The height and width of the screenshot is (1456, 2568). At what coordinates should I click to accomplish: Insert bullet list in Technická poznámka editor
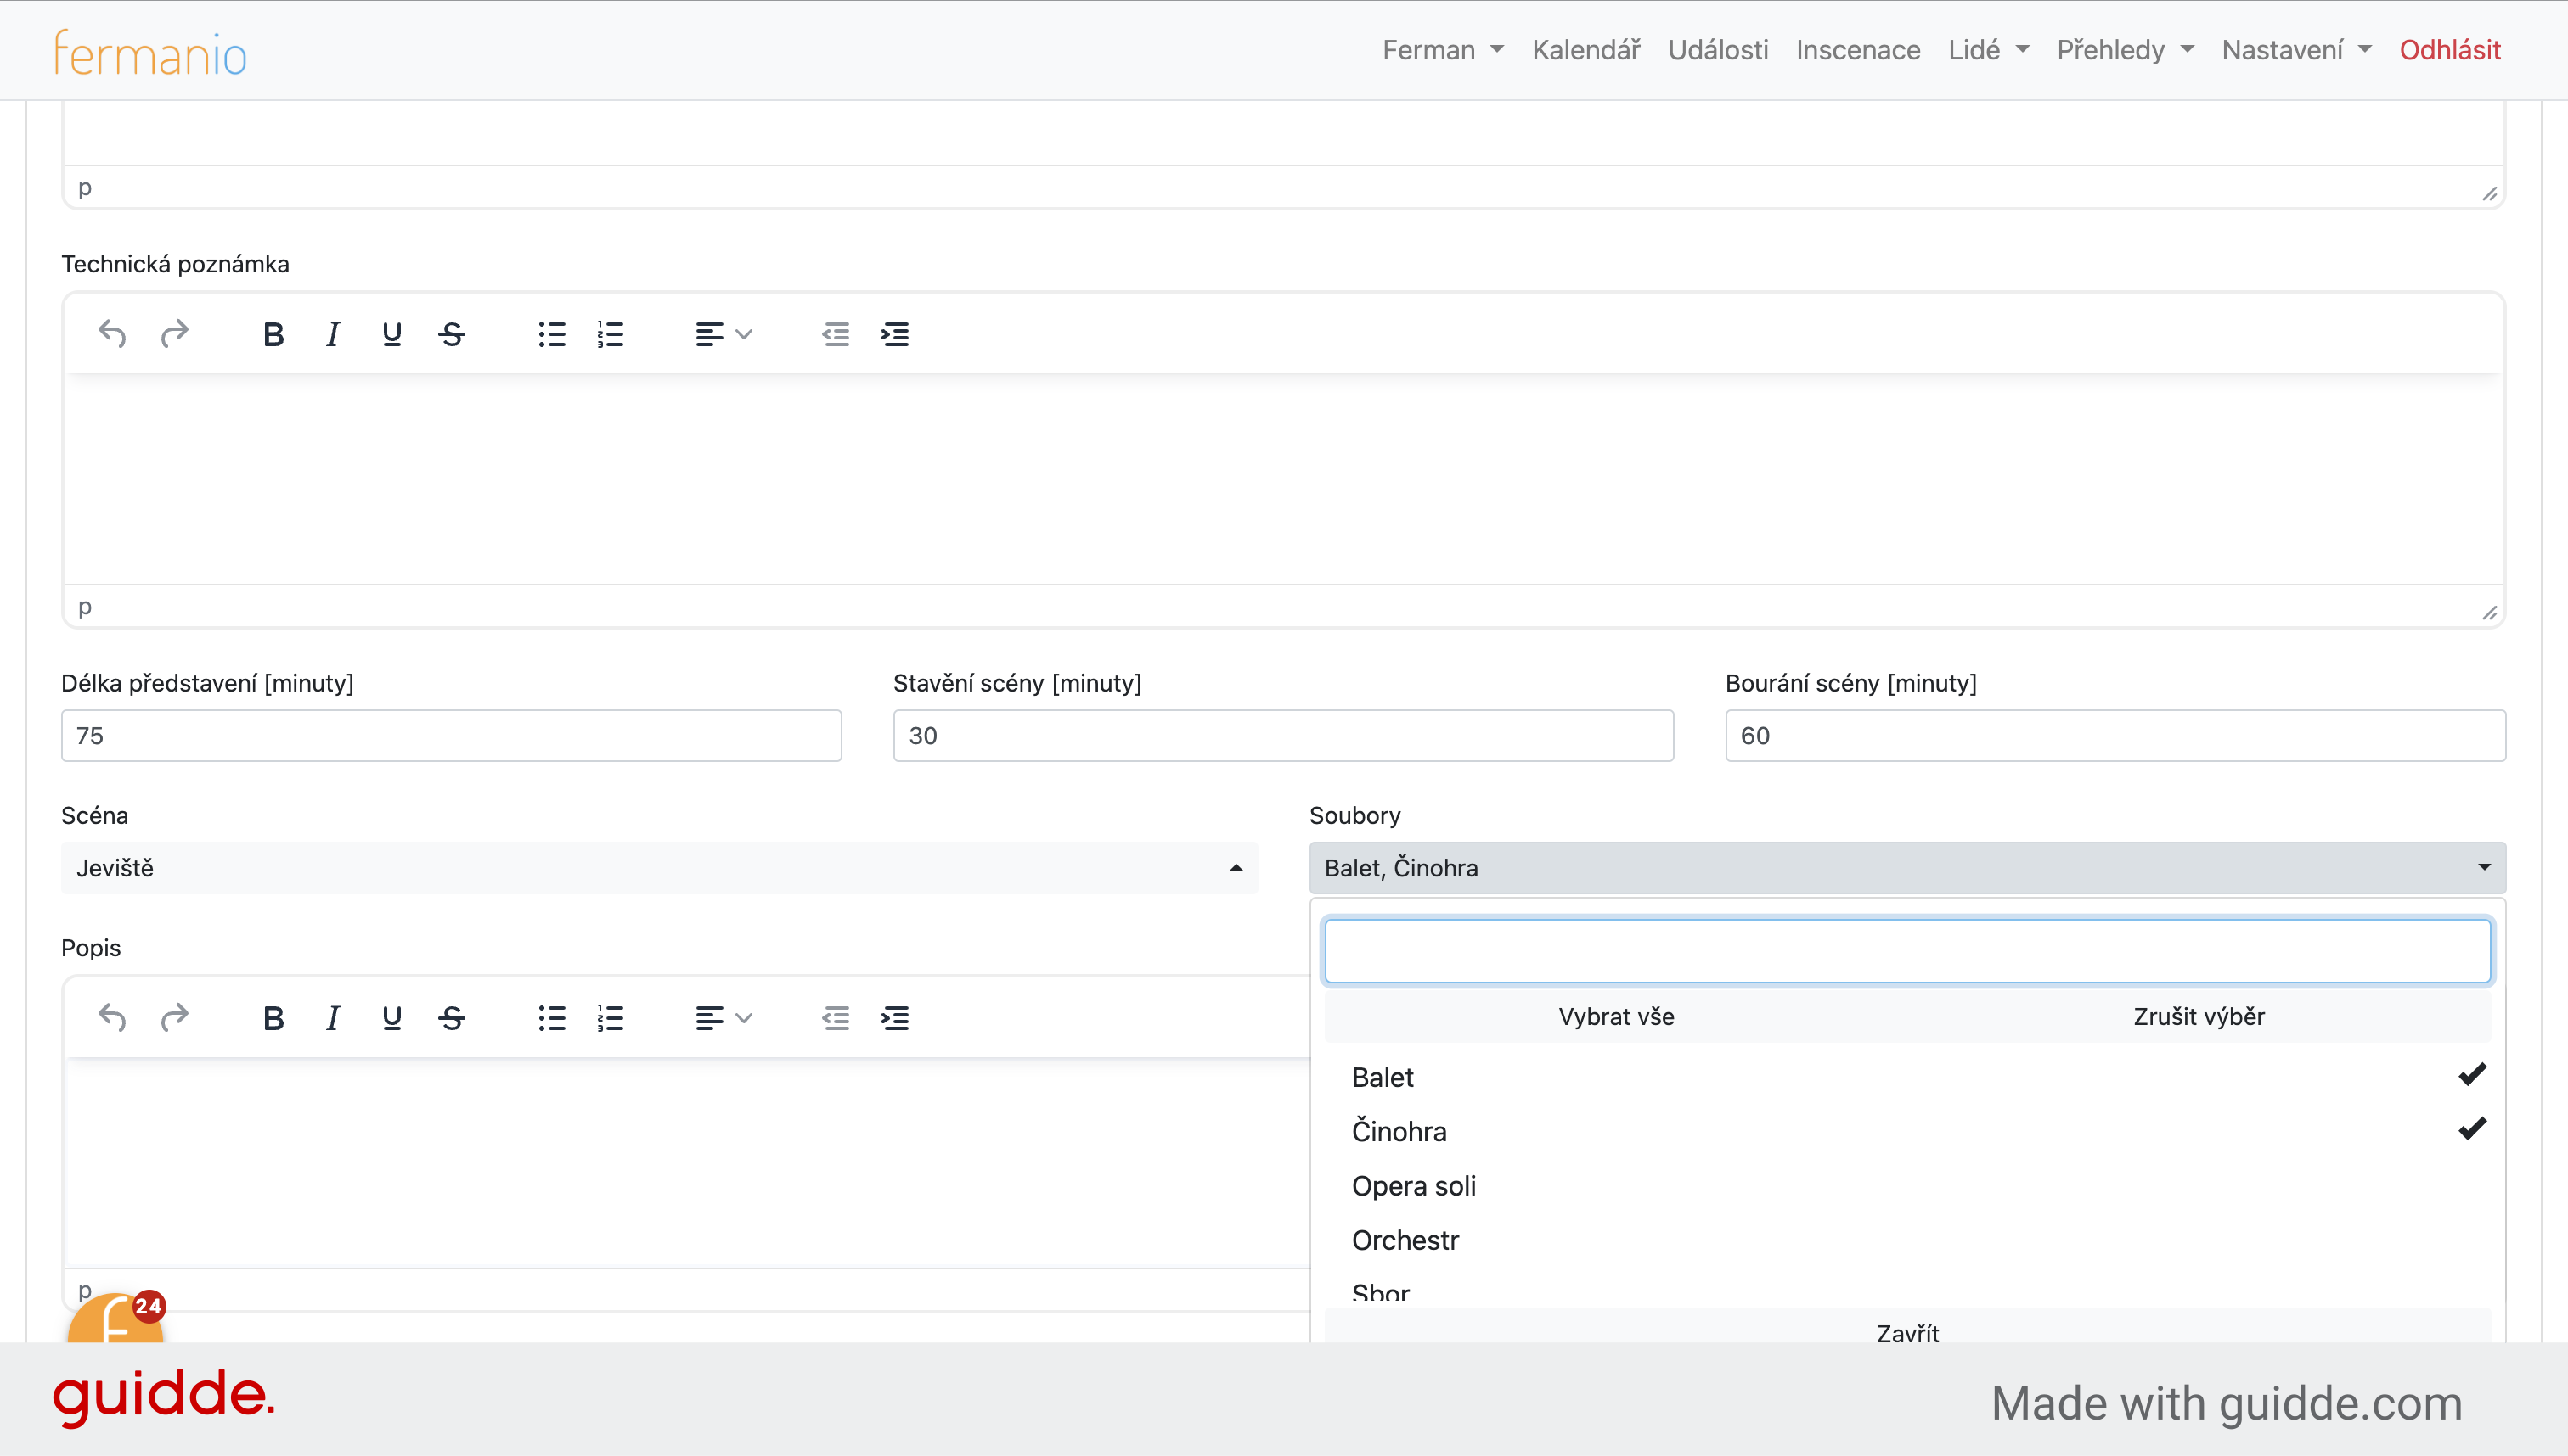[551, 334]
